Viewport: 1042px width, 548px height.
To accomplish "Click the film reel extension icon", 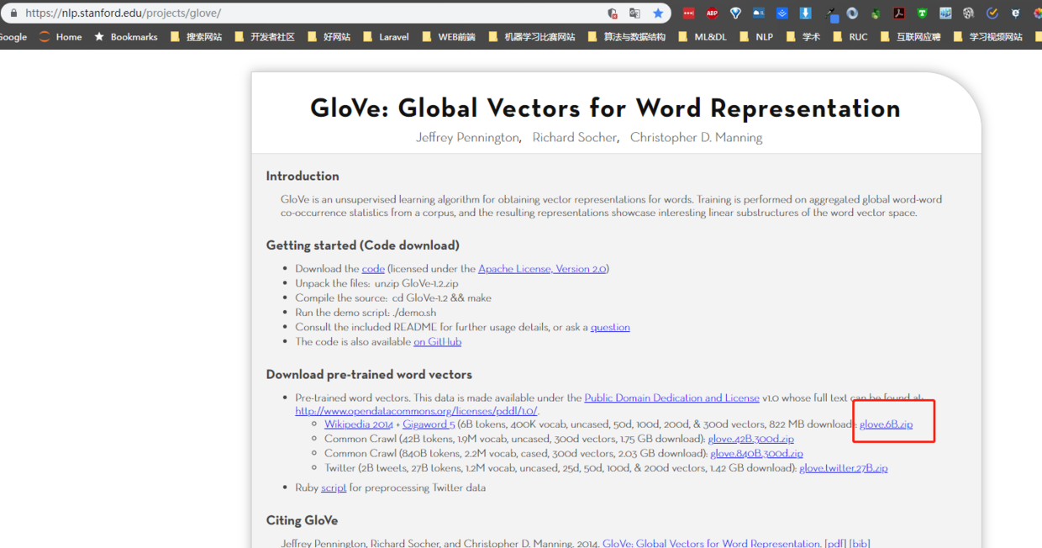I will tap(968, 13).
